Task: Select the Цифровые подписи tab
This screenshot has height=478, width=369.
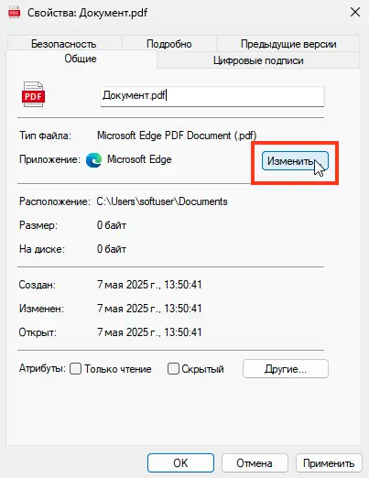Action: (x=258, y=60)
